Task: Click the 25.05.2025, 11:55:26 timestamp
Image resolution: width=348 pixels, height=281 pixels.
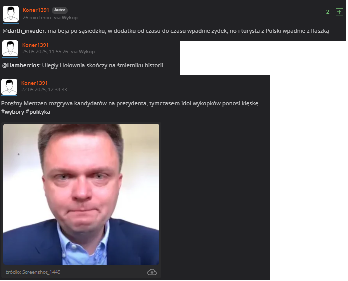Action: (x=45, y=52)
